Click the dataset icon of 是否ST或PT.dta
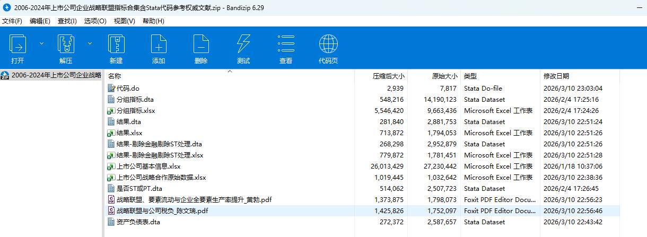 click(x=111, y=189)
